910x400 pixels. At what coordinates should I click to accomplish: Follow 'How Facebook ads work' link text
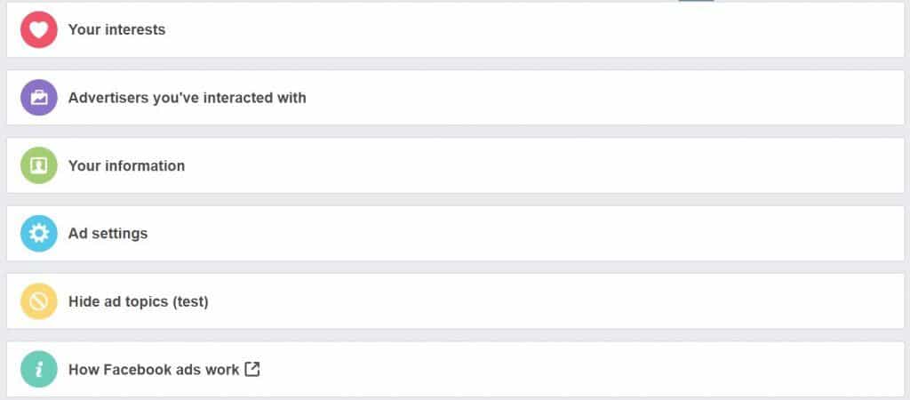click(x=154, y=370)
